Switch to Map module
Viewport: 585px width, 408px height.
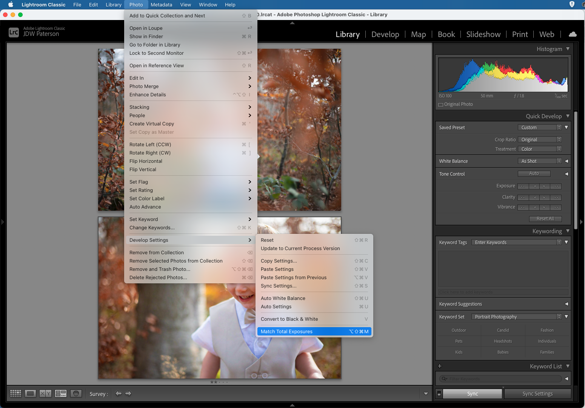418,34
